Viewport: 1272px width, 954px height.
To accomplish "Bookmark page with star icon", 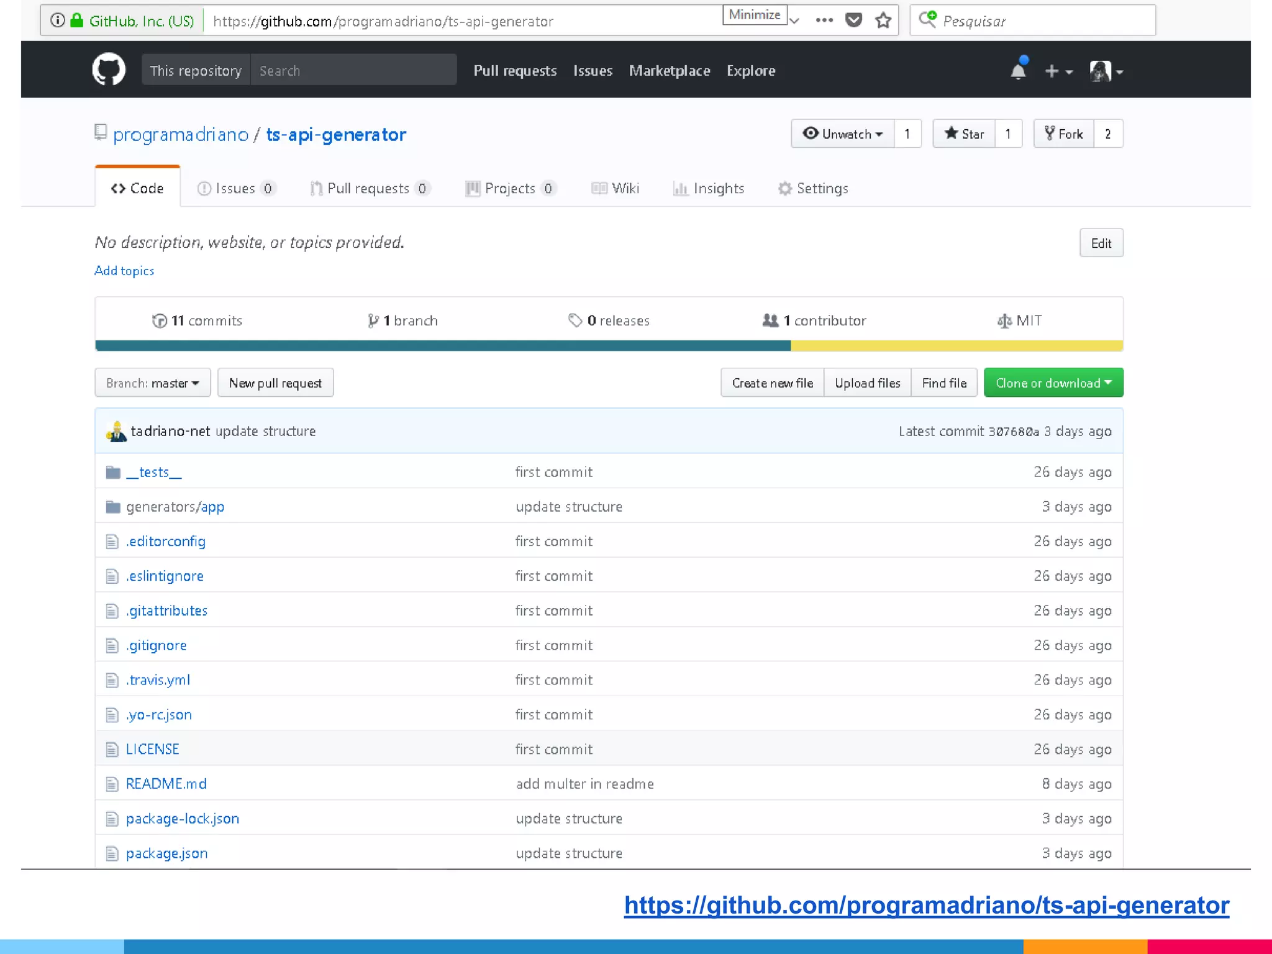I will point(883,20).
